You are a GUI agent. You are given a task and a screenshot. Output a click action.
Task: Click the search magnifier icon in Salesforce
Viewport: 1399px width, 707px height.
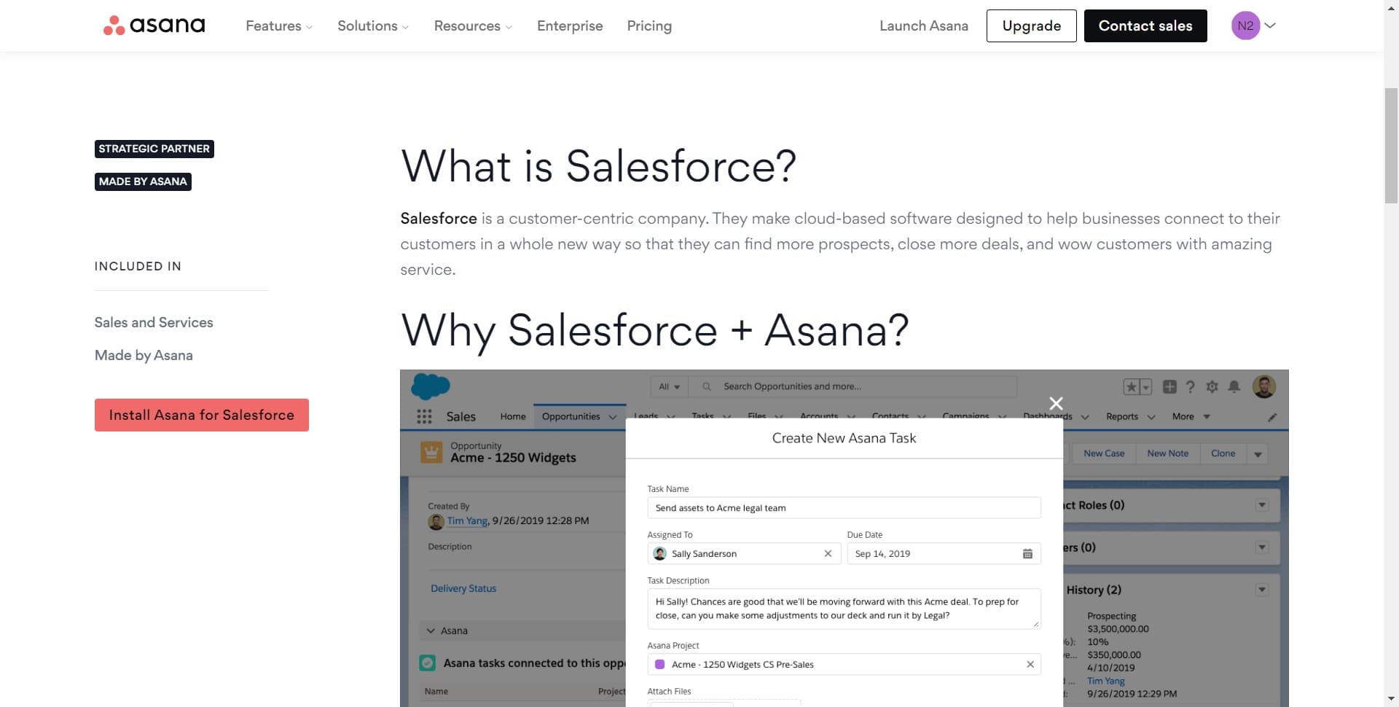click(x=706, y=386)
